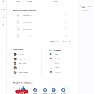This screenshot has height=94, width=94.
Task: Click the Soul Capital company logo
Action: [51, 72]
